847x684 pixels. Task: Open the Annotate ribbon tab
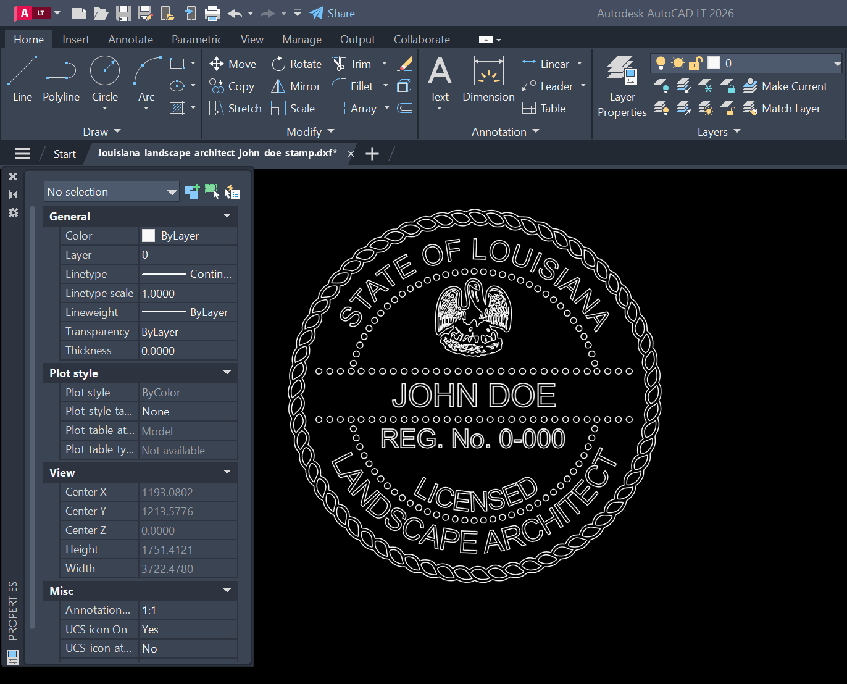130,39
